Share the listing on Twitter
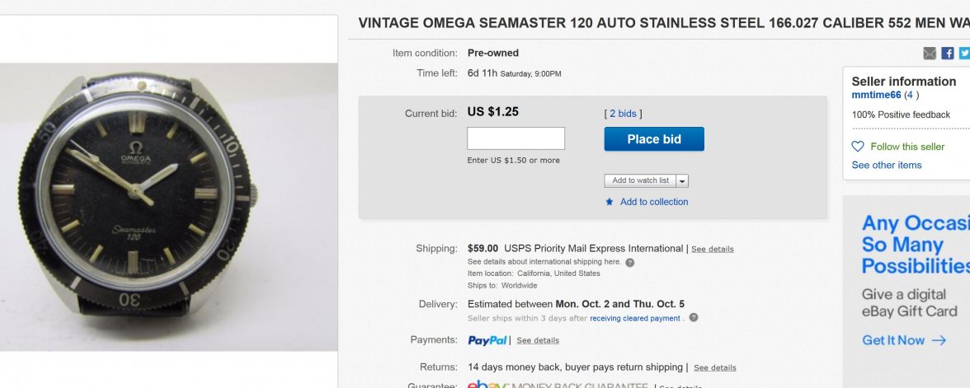The height and width of the screenshot is (388, 970). (964, 54)
